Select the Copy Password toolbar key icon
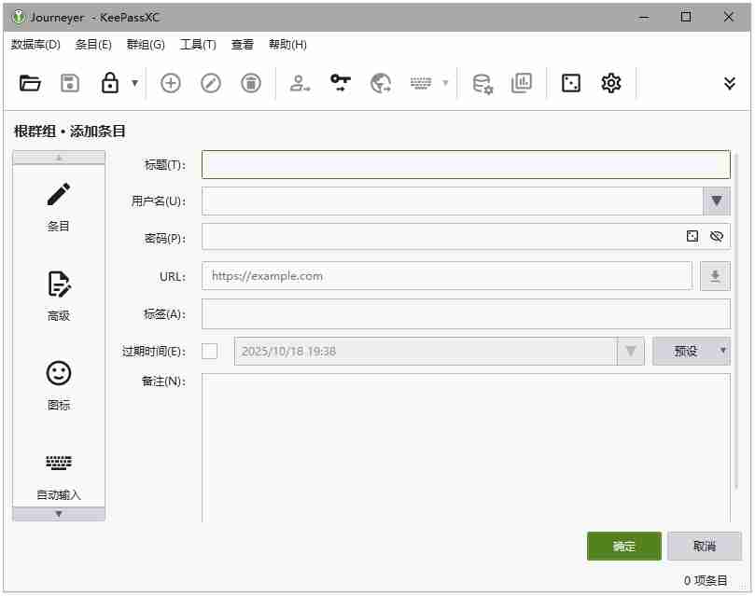 coord(340,83)
